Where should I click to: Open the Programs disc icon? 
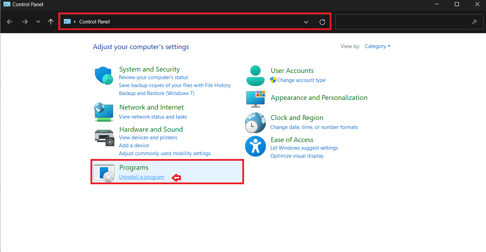click(104, 173)
